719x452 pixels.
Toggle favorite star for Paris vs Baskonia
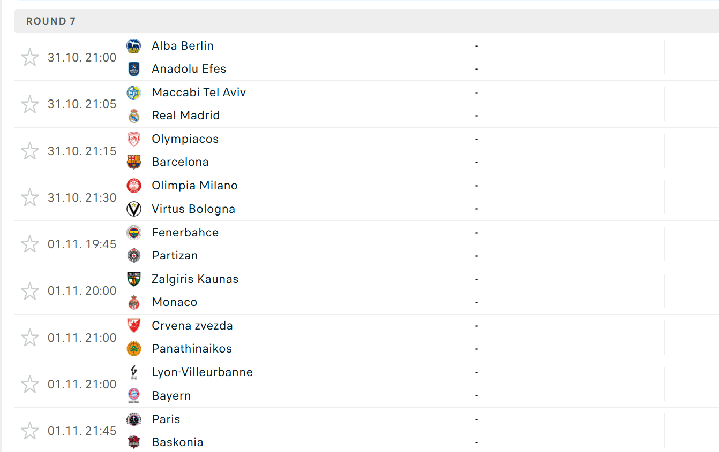29,431
